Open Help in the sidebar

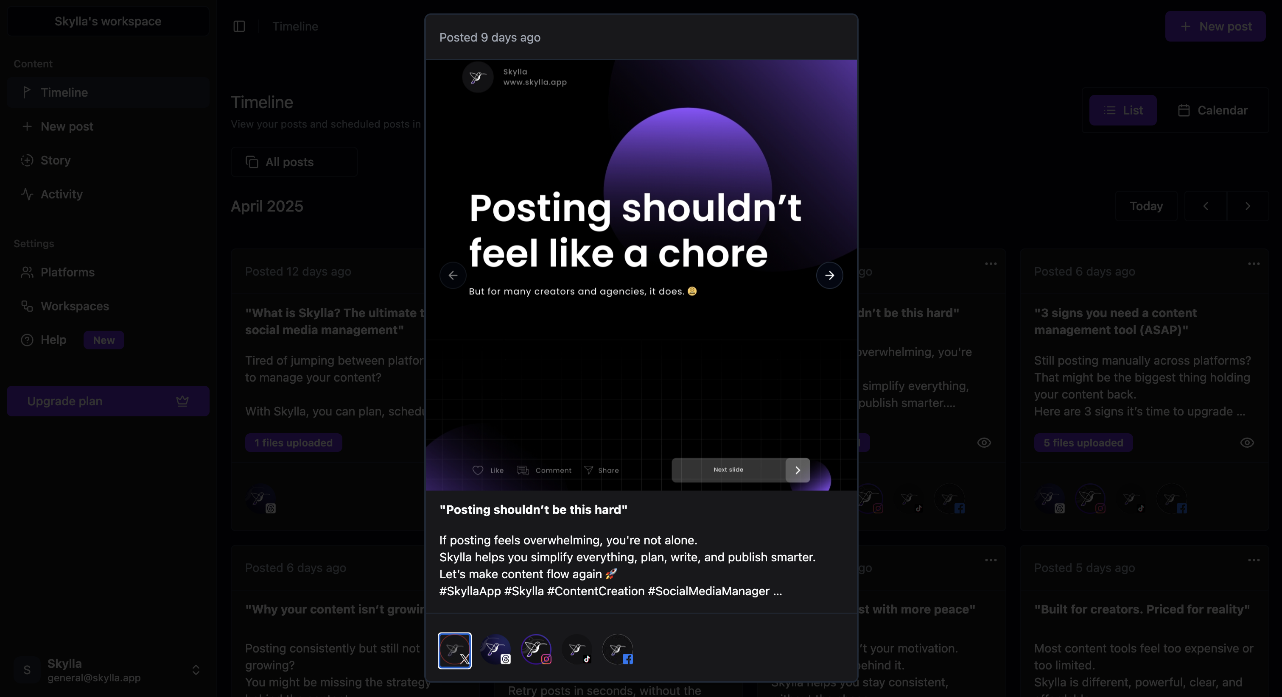108,340
